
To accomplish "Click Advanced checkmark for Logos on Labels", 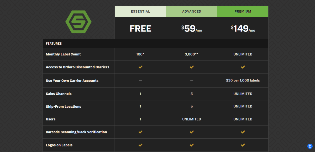I will [192, 145].
